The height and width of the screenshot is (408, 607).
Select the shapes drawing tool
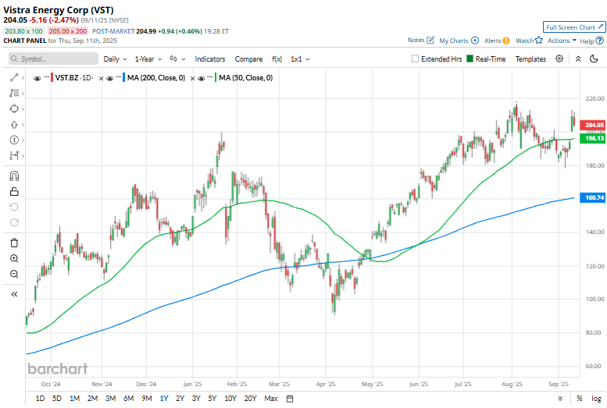click(x=14, y=109)
